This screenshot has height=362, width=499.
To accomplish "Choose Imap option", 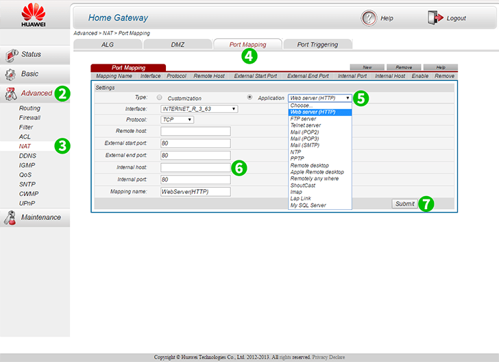I will point(320,192).
